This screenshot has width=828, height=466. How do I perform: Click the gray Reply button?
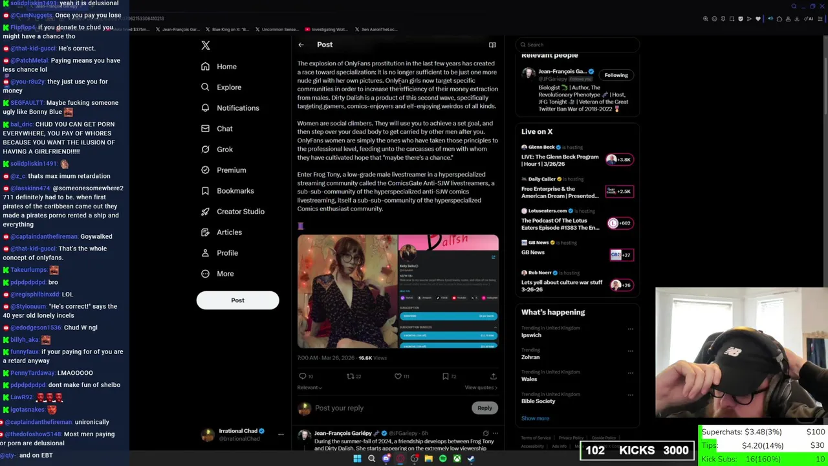click(x=485, y=408)
